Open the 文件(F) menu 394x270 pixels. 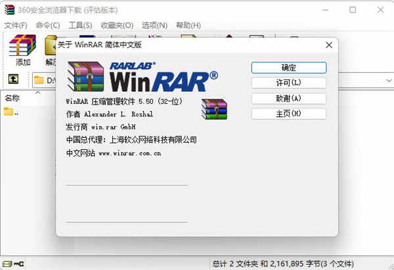coord(16,25)
